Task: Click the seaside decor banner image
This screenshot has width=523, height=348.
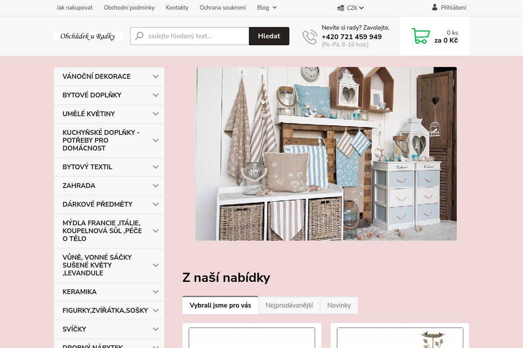Action: 326,154
